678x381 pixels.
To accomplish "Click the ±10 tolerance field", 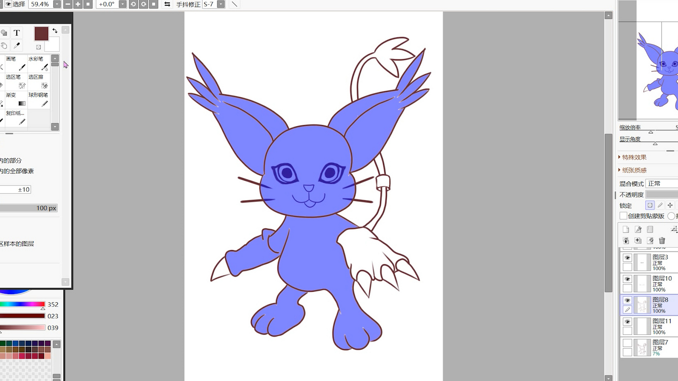I will [15, 190].
